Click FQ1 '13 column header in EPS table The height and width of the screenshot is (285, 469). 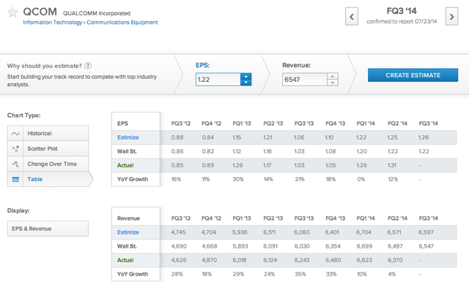pyautogui.click(x=242, y=123)
